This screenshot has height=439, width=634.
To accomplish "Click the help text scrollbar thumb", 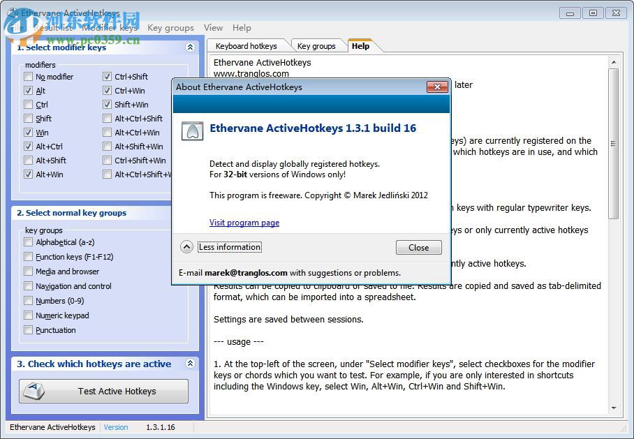I will click(613, 144).
